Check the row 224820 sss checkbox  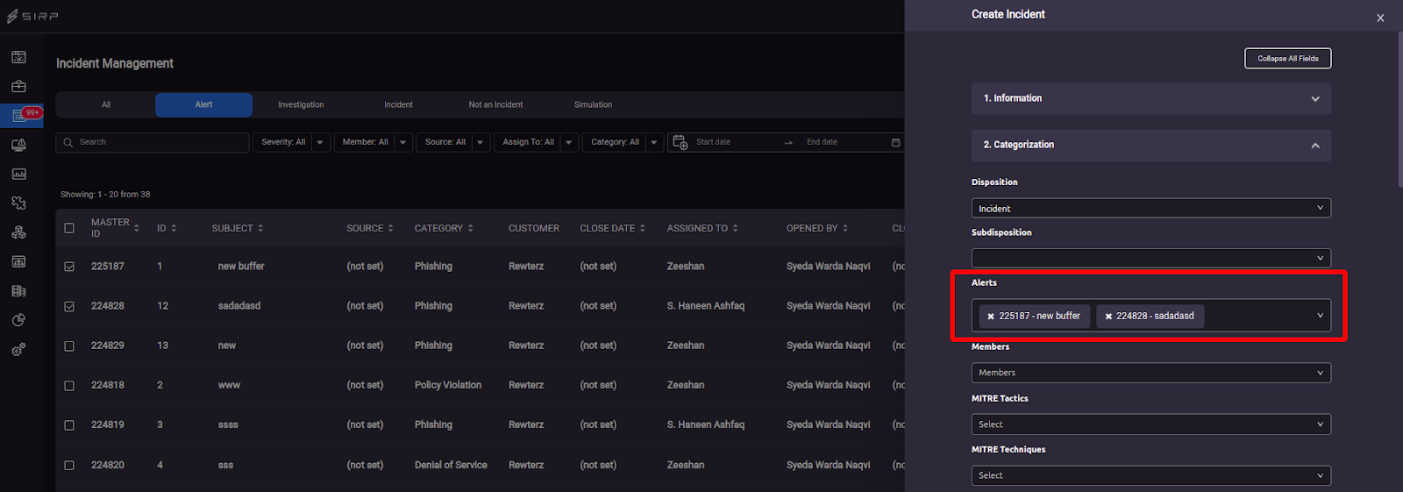tap(69, 465)
